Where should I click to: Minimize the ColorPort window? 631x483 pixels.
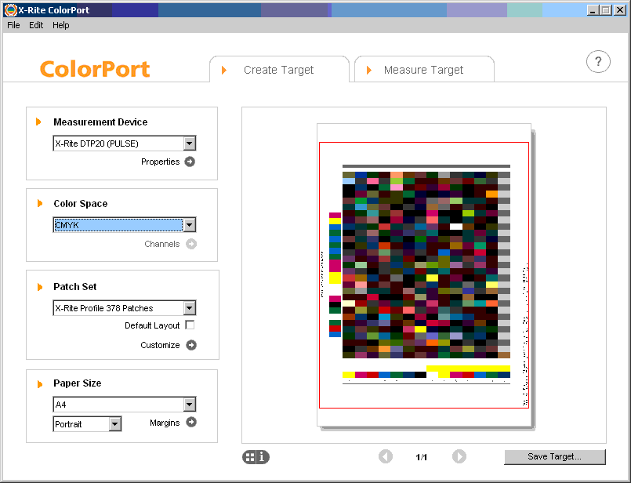pos(592,10)
